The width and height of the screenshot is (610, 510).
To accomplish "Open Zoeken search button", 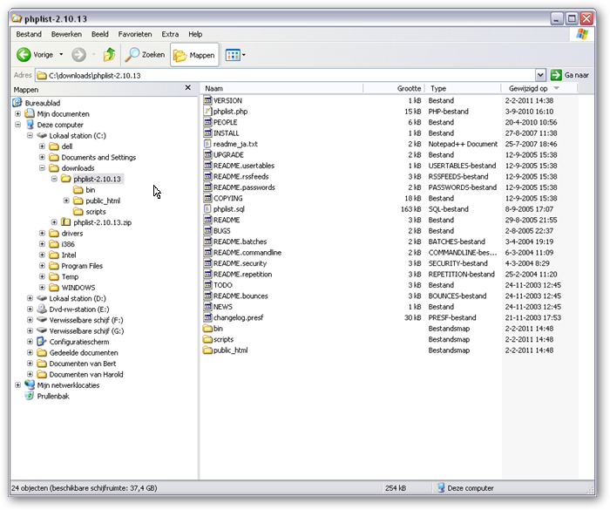I will [x=146, y=55].
